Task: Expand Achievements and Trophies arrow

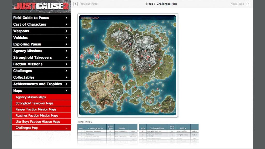Action: pos(67,84)
